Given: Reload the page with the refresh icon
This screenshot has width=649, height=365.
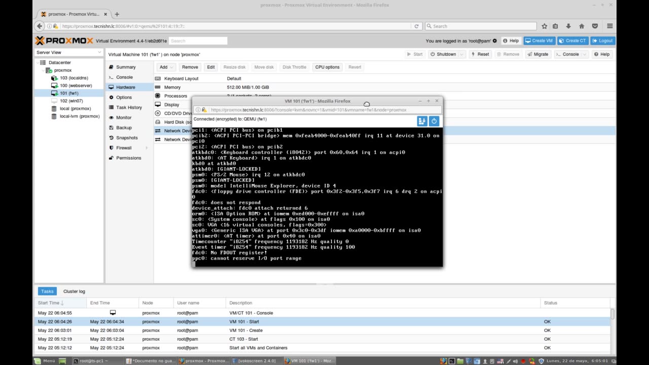Looking at the screenshot, I should [x=416, y=26].
